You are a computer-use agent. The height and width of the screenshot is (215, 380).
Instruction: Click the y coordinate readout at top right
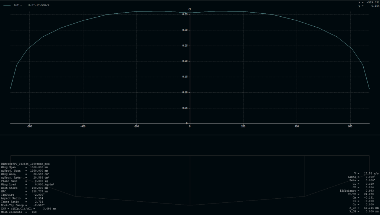click(x=367, y=6)
